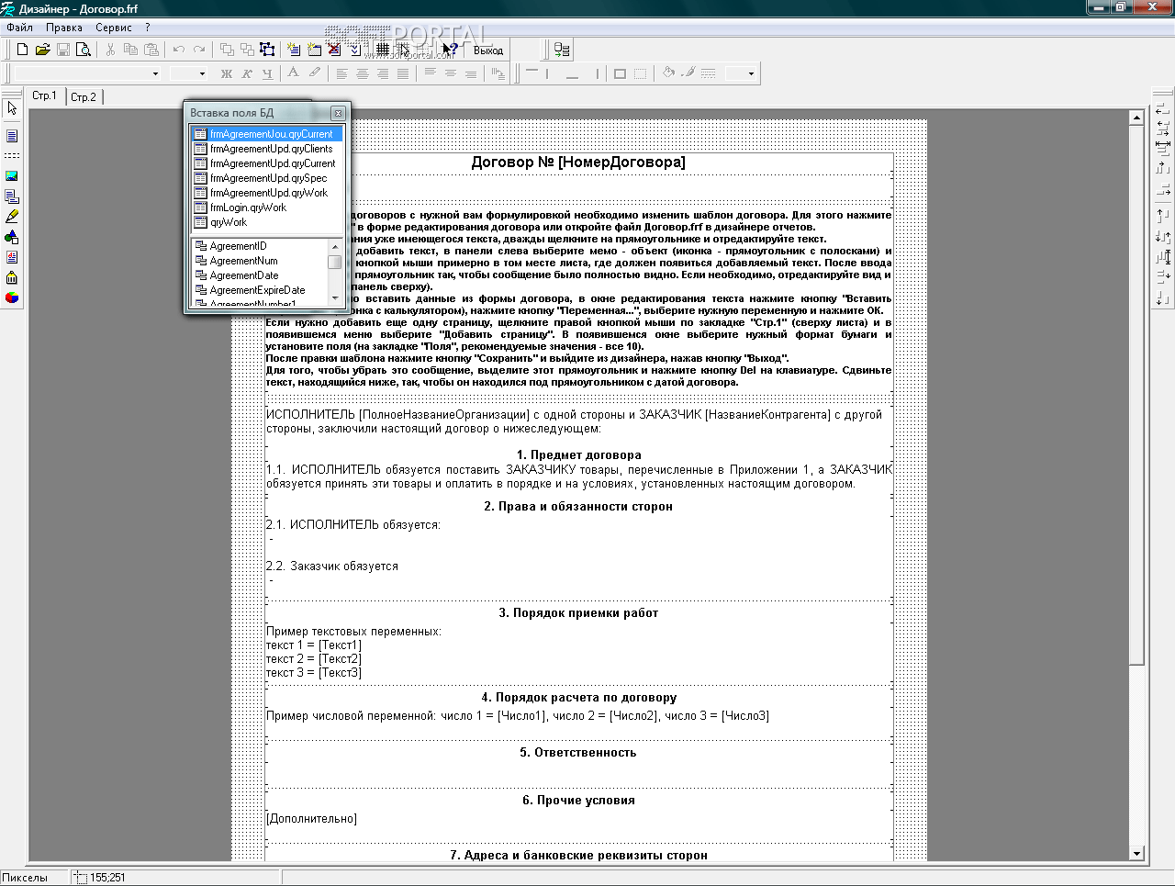Choose the AgreementID field

(260, 246)
